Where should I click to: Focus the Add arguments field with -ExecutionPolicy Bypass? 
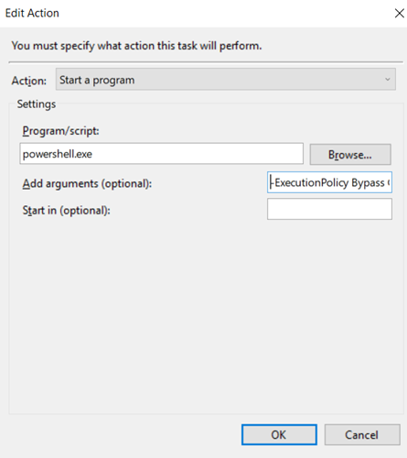point(329,182)
